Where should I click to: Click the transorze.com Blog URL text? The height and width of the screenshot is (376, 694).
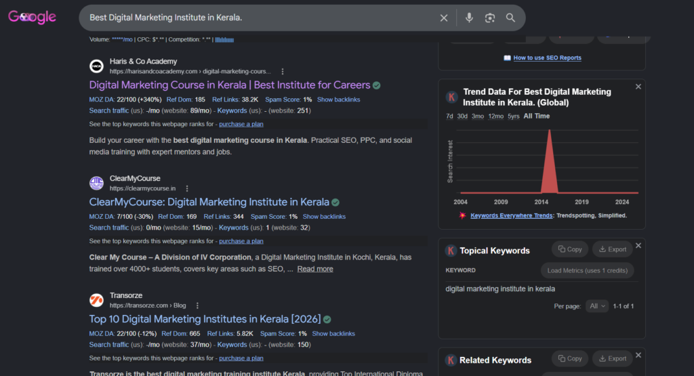pos(148,306)
